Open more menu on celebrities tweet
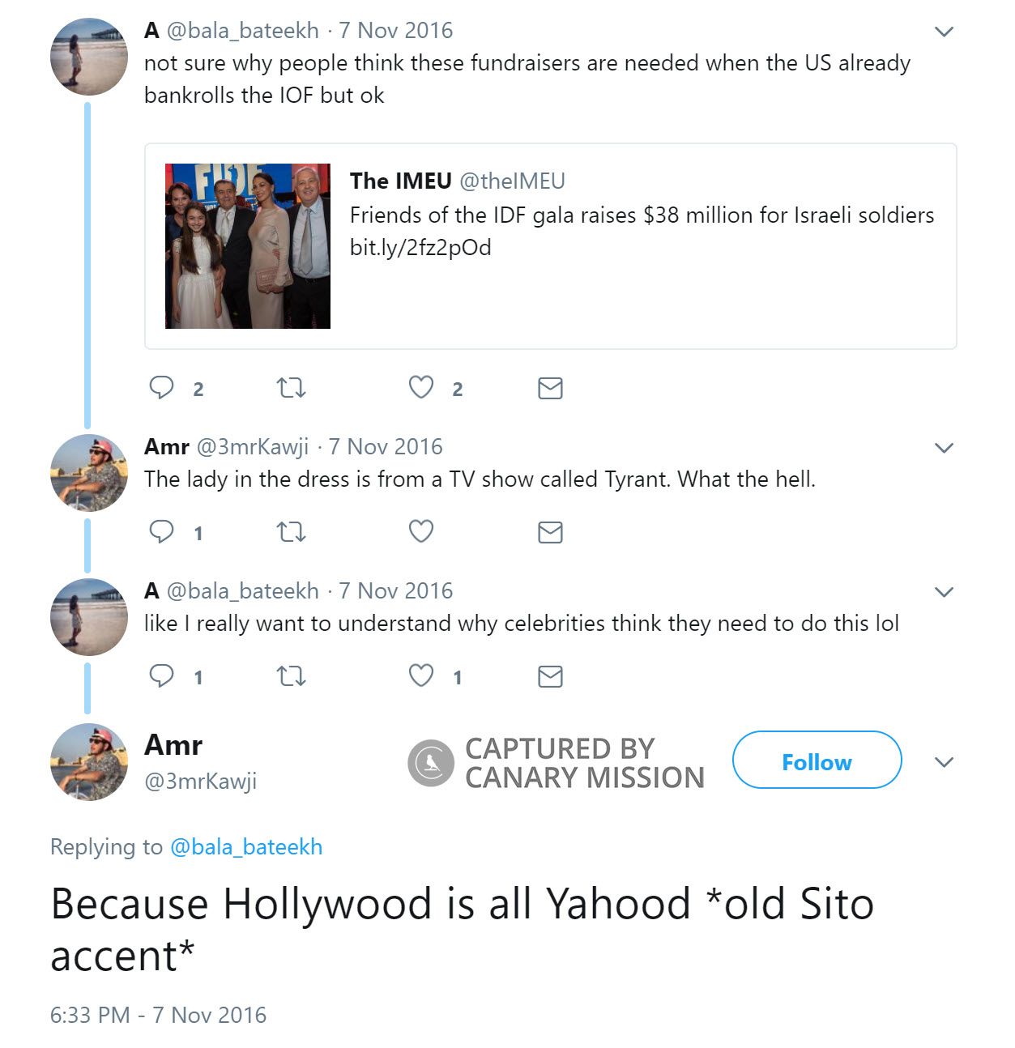 (944, 592)
